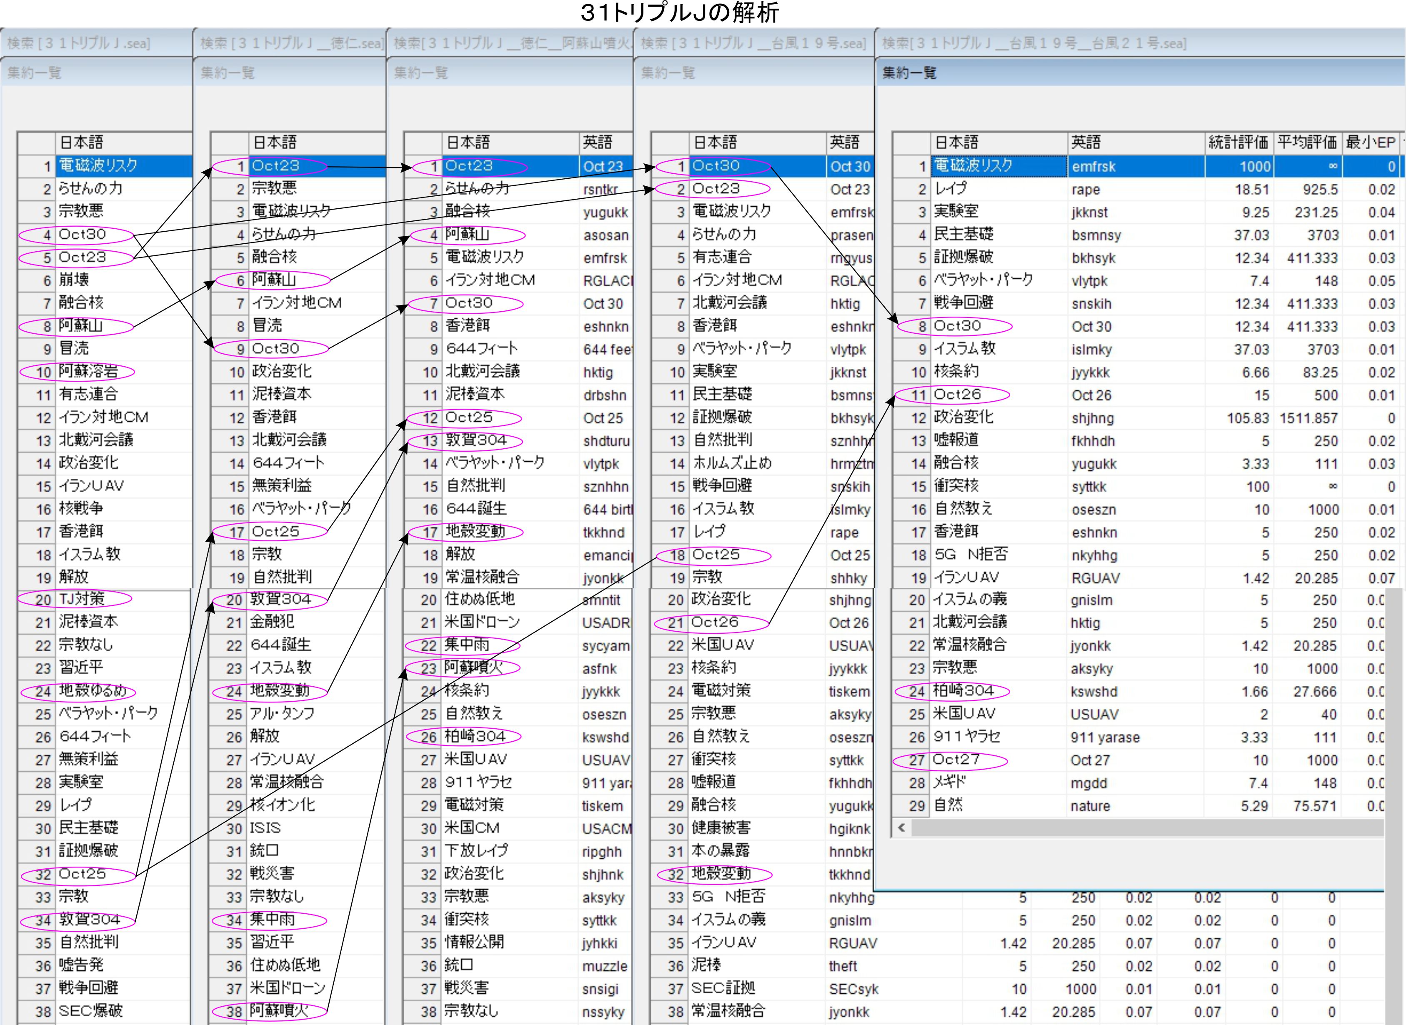Select the Oct27 row
The height and width of the screenshot is (1025, 1406).
coord(956,760)
